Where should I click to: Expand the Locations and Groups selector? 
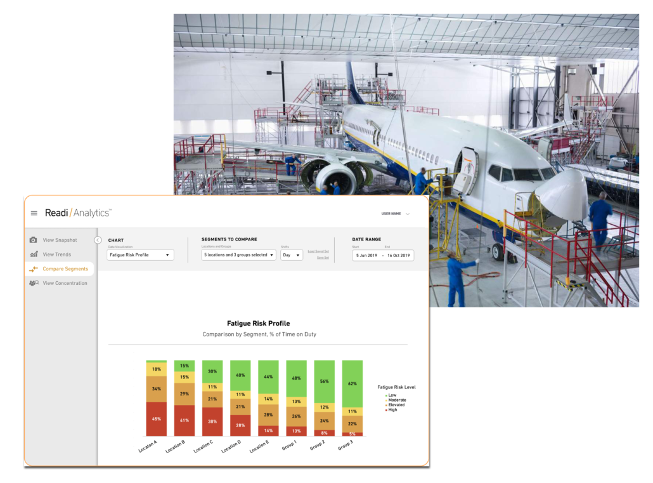[x=238, y=255]
